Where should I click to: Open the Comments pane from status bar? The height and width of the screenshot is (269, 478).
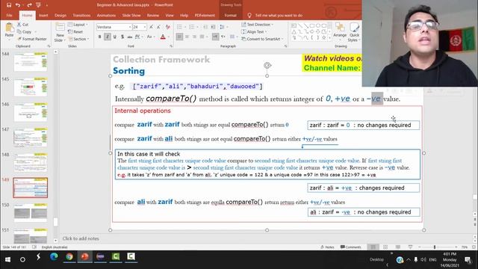(351, 247)
